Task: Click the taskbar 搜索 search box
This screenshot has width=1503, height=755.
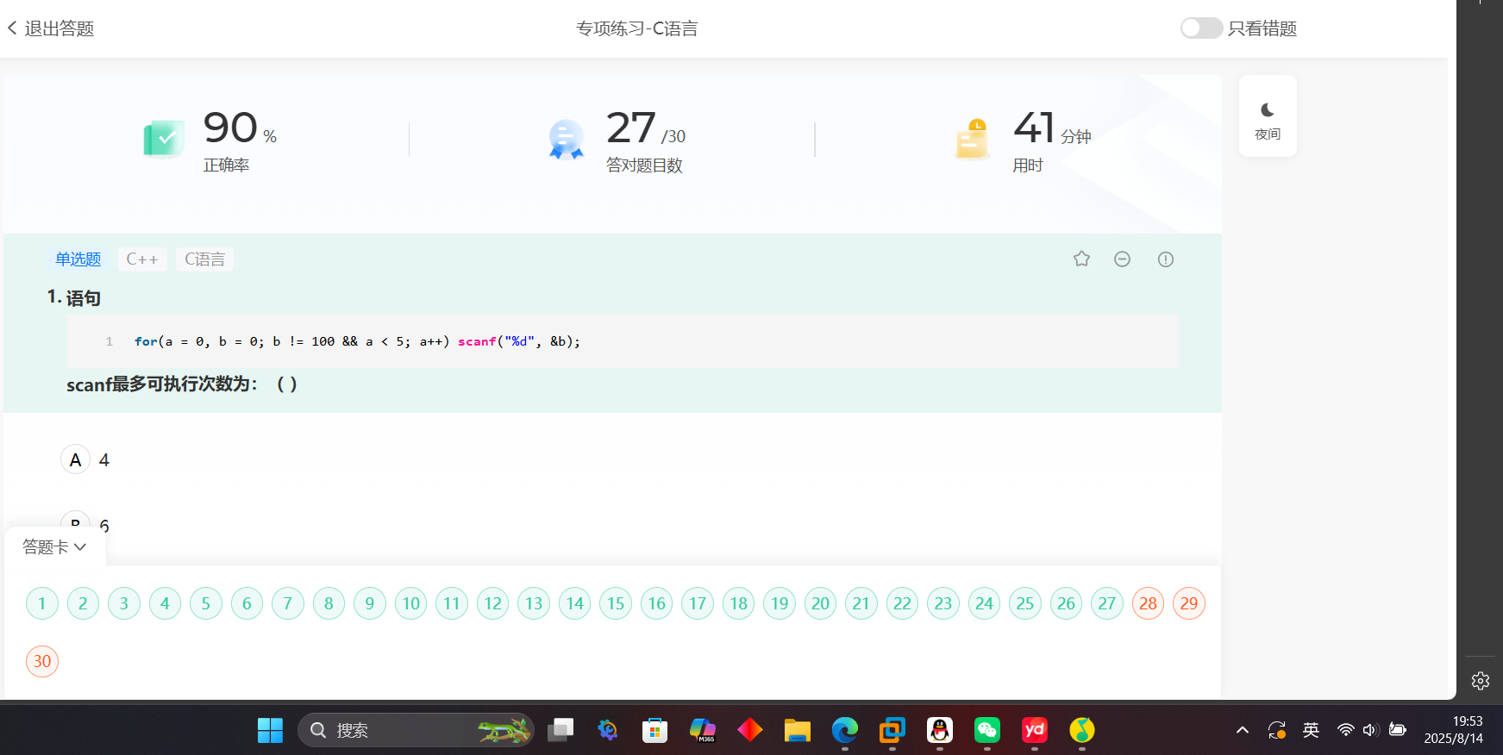Action: pos(416,730)
